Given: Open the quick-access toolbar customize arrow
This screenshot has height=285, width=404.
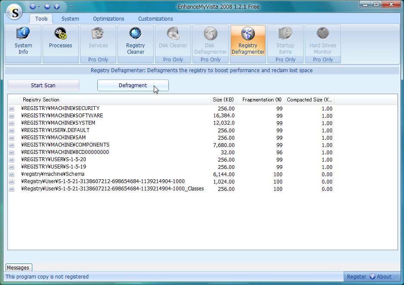Looking at the screenshot, I should 71,7.
